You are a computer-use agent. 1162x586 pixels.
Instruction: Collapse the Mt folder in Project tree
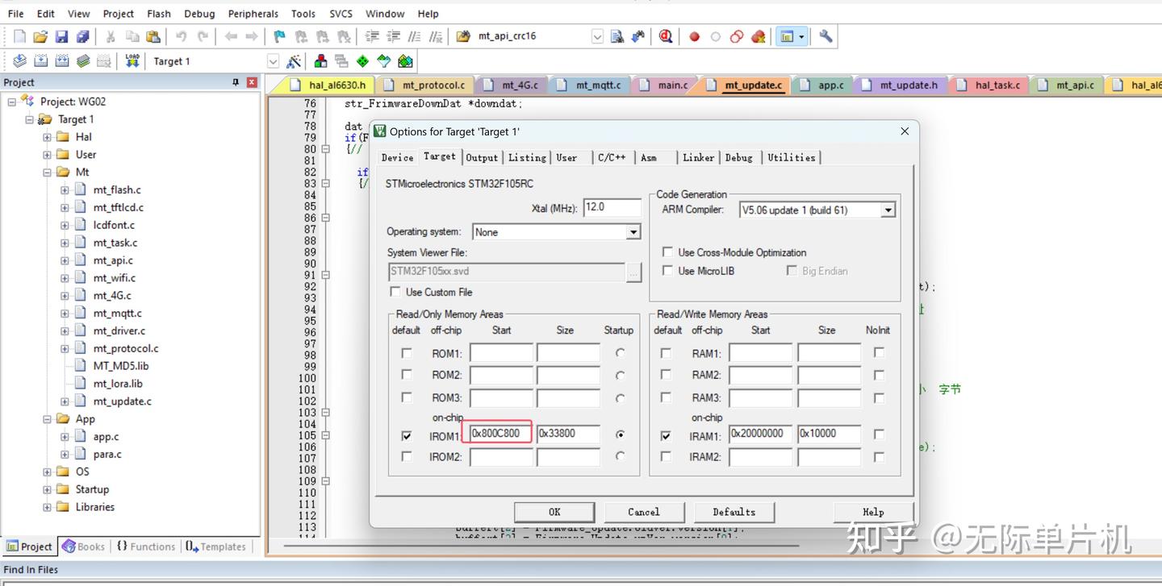click(47, 172)
